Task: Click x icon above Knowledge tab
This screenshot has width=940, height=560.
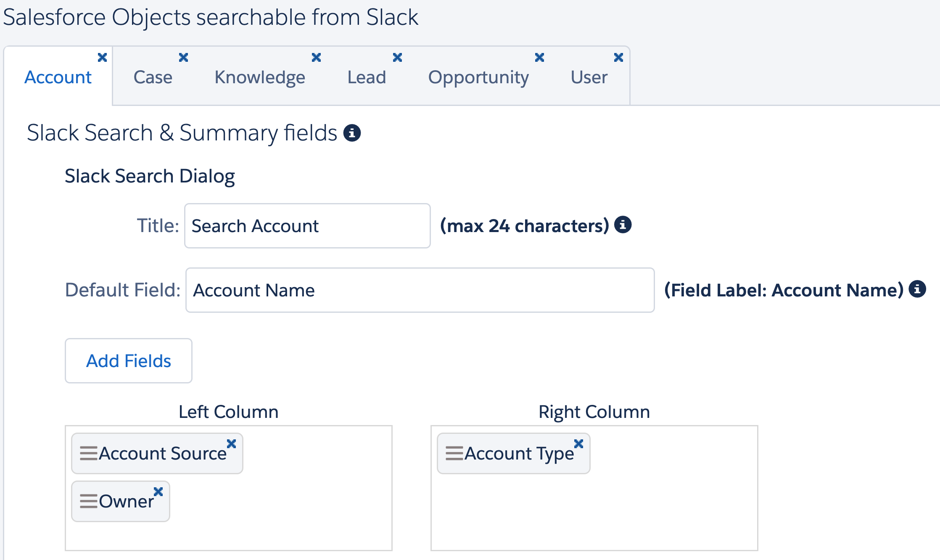Action: point(316,58)
